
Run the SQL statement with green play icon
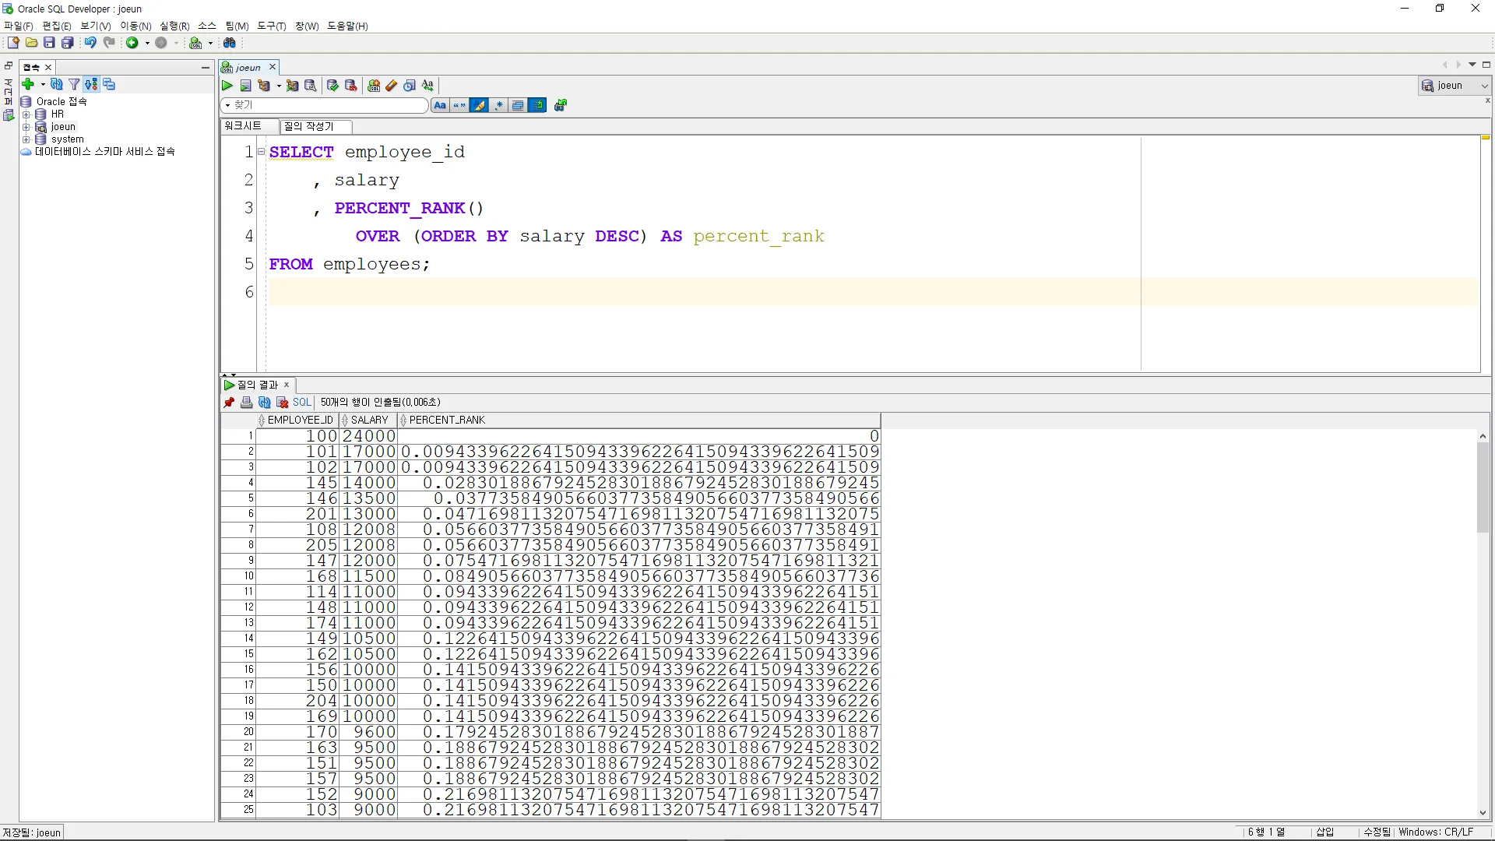pos(227,86)
